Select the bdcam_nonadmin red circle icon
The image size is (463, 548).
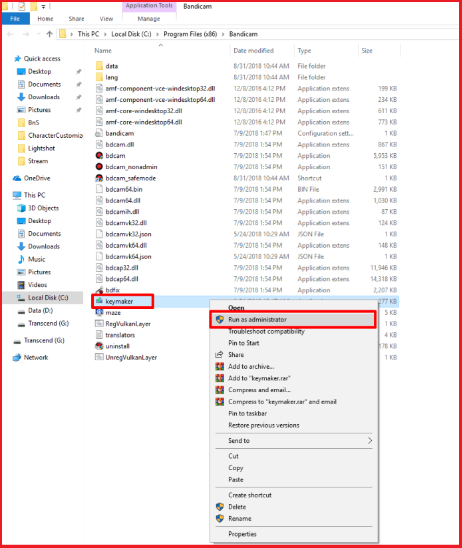pyautogui.click(x=99, y=166)
